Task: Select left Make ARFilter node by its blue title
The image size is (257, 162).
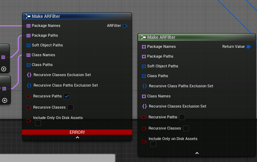Action: [x=77, y=16]
